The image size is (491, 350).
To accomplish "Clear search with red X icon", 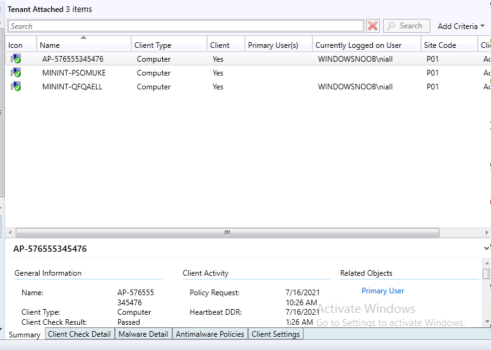I will [x=372, y=26].
